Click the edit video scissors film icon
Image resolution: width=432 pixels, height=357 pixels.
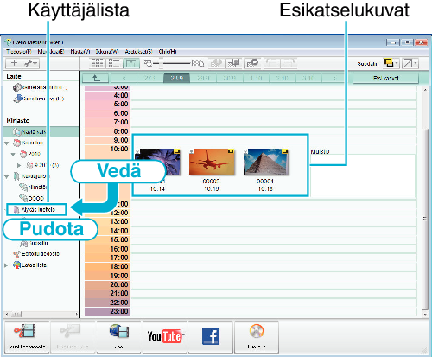click(x=27, y=337)
